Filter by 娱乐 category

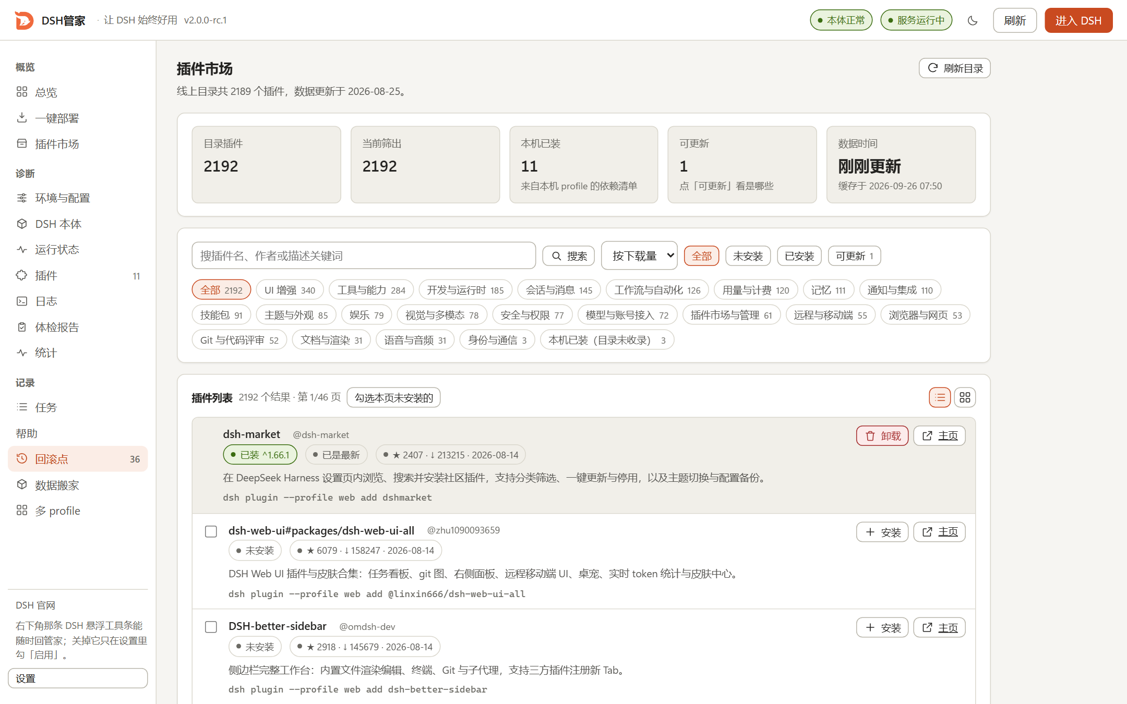[x=366, y=315]
